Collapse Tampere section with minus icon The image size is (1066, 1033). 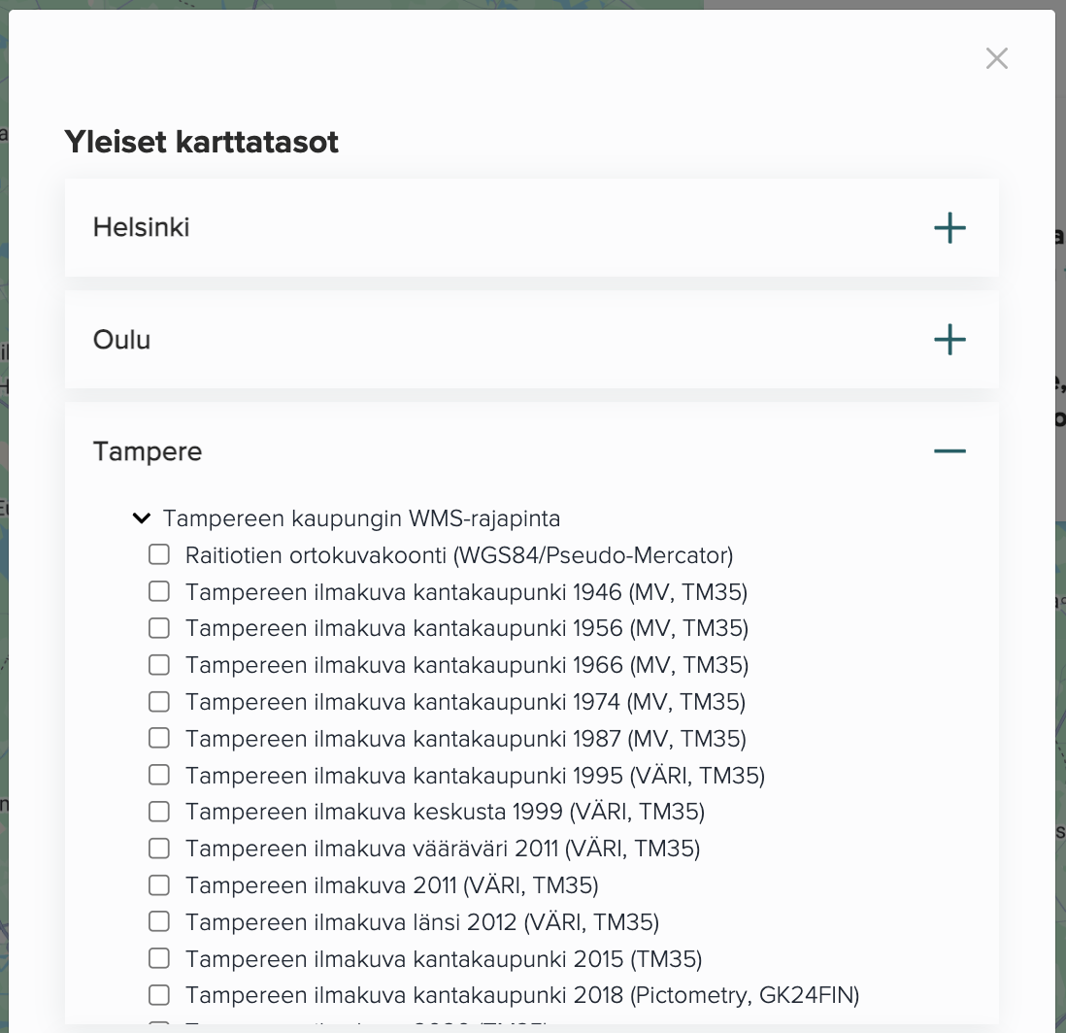949,450
